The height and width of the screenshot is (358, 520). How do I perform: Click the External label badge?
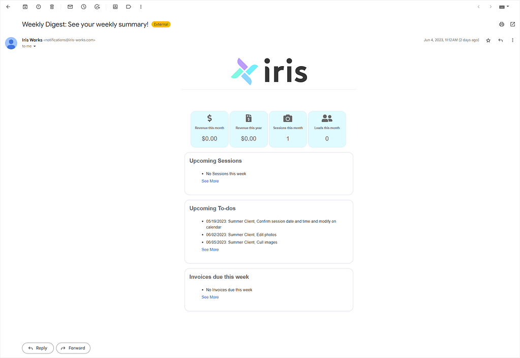[161, 24]
